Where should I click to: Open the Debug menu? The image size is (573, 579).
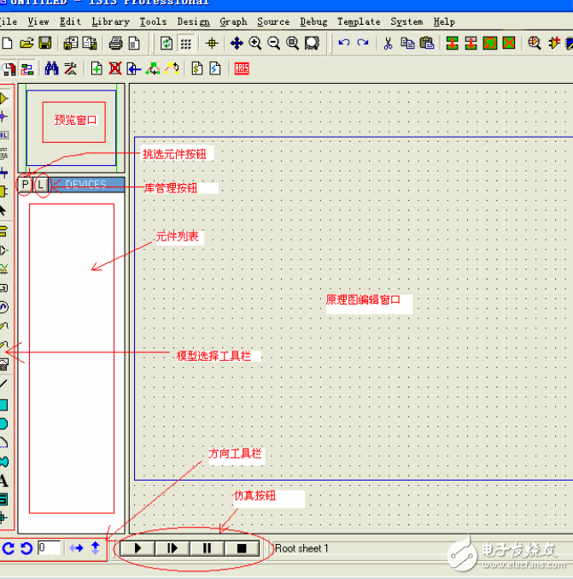pyautogui.click(x=313, y=21)
